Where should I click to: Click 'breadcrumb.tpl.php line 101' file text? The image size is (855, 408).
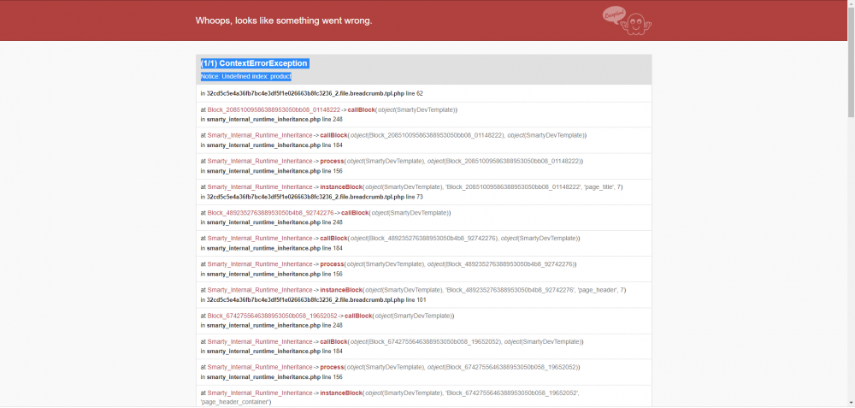(x=316, y=300)
